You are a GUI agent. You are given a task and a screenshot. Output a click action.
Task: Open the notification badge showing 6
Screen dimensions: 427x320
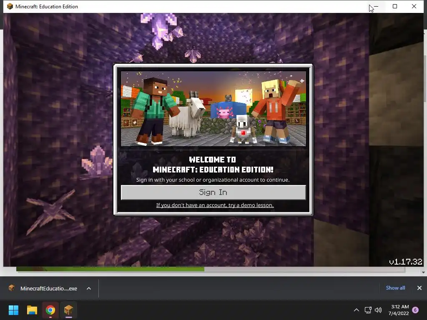[x=415, y=310]
